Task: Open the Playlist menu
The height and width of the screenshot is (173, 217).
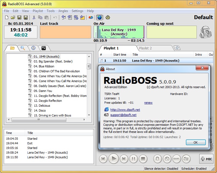Action: click(x=38, y=11)
